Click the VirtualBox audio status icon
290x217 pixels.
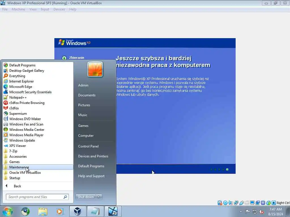point(231,203)
